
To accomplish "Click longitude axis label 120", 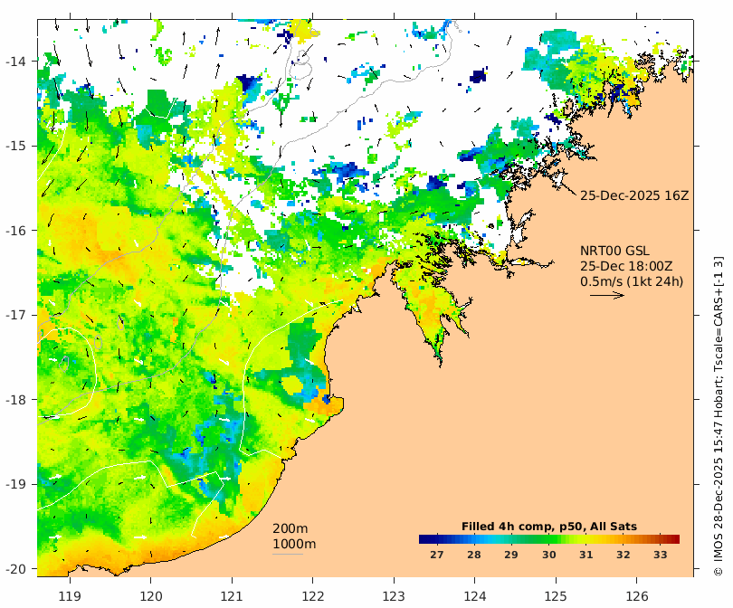I will [151, 596].
